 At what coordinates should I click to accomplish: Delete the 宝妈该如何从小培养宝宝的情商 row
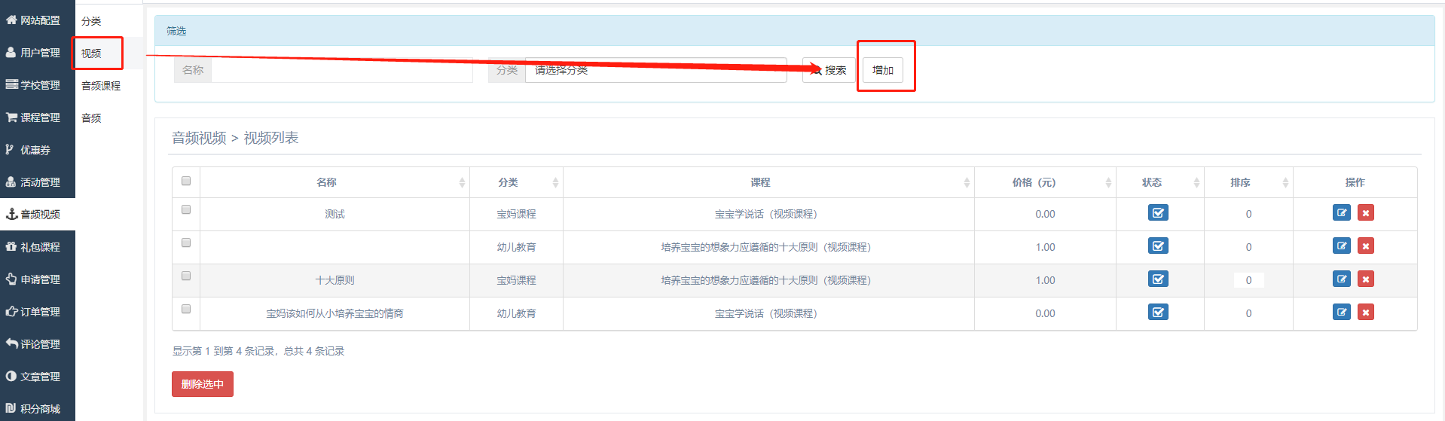(x=1366, y=313)
